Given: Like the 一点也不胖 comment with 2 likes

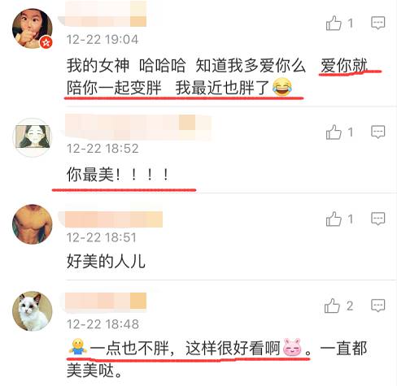Looking at the screenshot, I should (x=332, y=306).
